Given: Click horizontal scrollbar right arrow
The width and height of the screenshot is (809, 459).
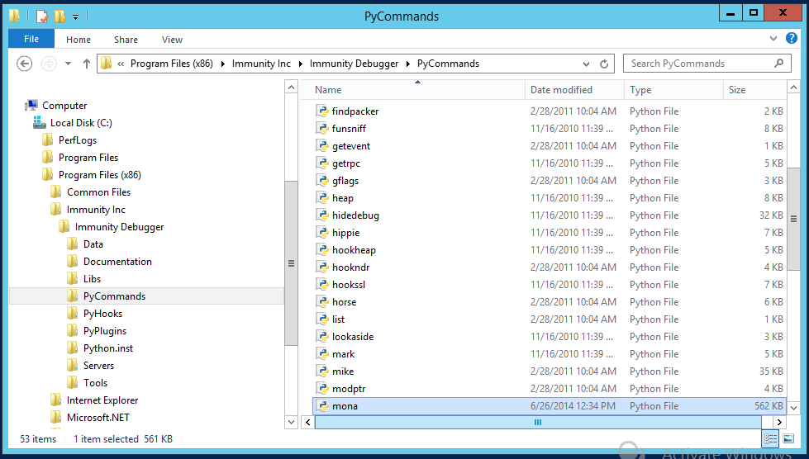Looking at the screenshot, I should (779, 423).
